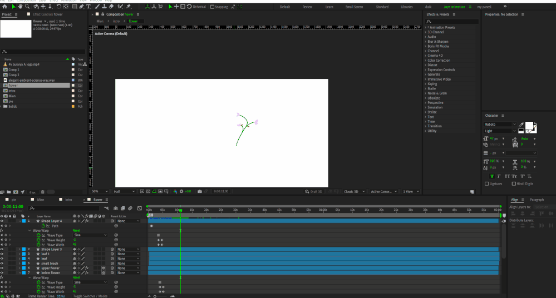Toggle the Shy layers switch in timeline
The image size is (556, 298).
tap(116, 208)
